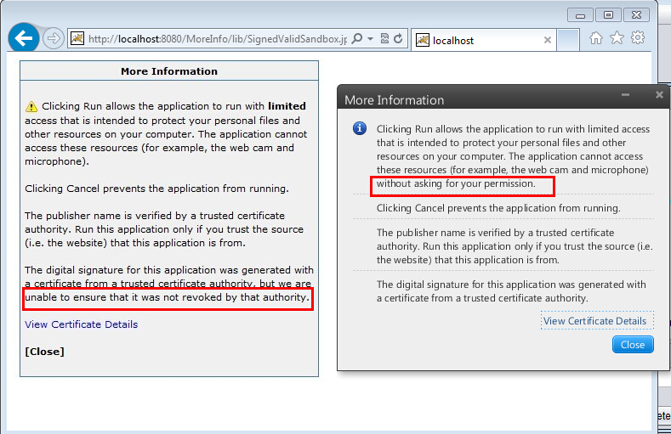This screenshot has height=434, width=671.
Task: Click the blue info icon in dialog
Action: tap(360, 129)
